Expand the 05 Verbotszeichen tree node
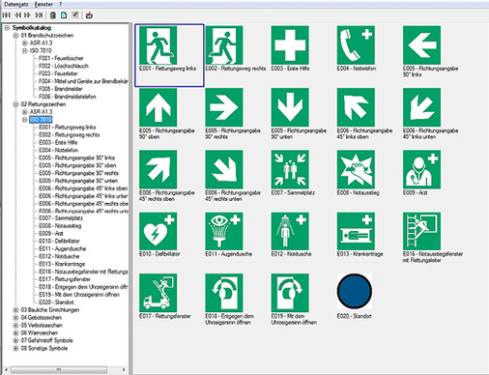The height and width of the screenshot is (375, 489). [15, 326]
